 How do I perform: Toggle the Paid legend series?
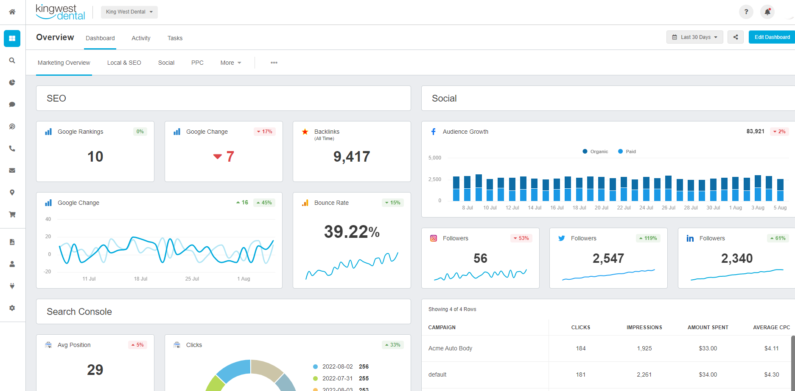[x=627, y=151]
